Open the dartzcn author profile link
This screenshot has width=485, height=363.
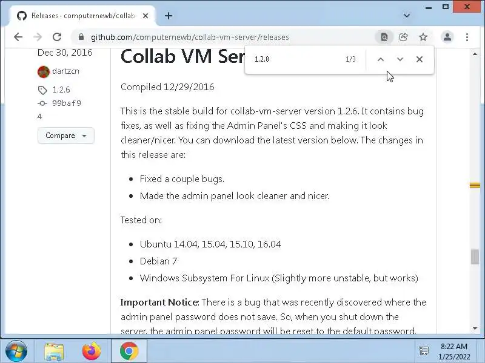65,71
